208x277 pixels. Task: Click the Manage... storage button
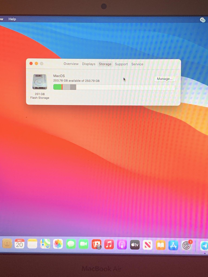tap(165, 79)
